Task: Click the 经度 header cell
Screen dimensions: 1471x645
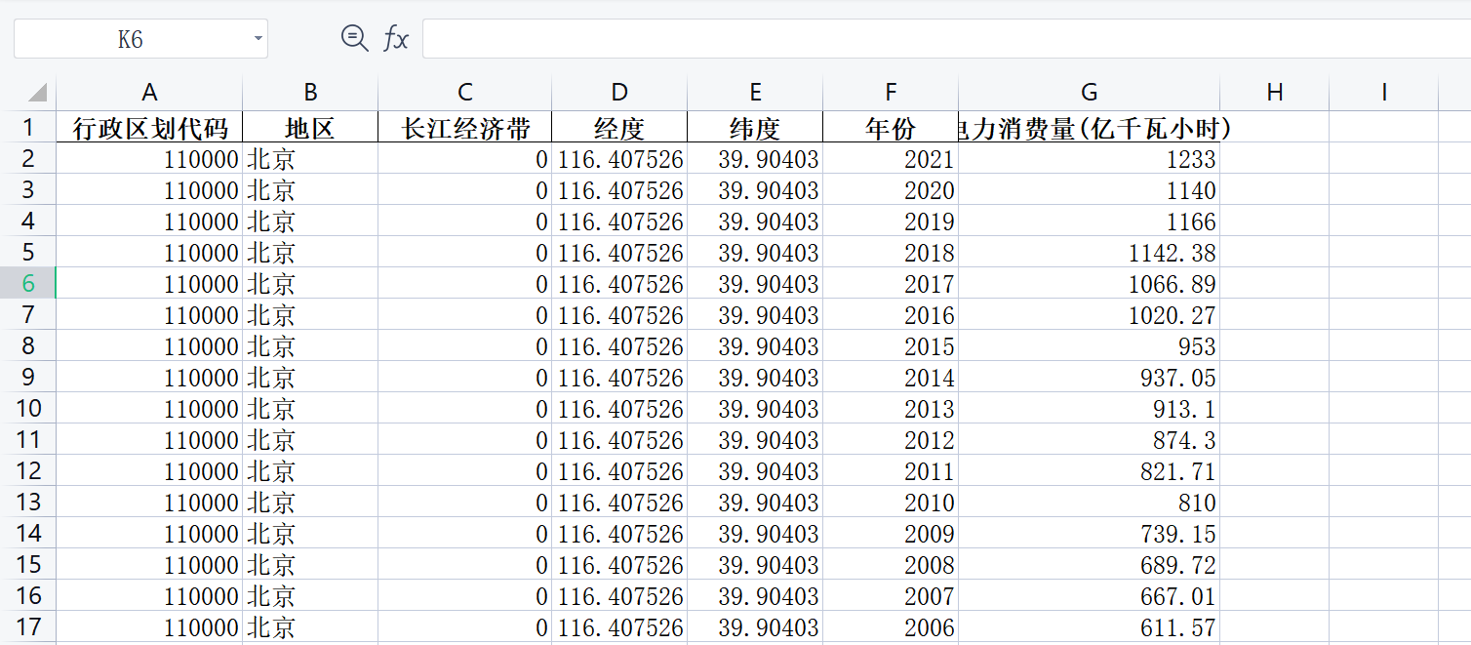Action: pos(619,128)
